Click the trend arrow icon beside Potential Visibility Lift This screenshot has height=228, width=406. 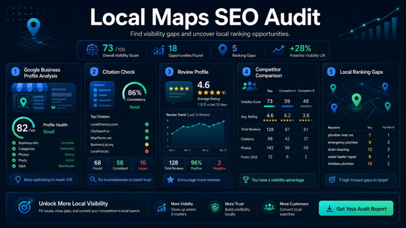[278, 50]
